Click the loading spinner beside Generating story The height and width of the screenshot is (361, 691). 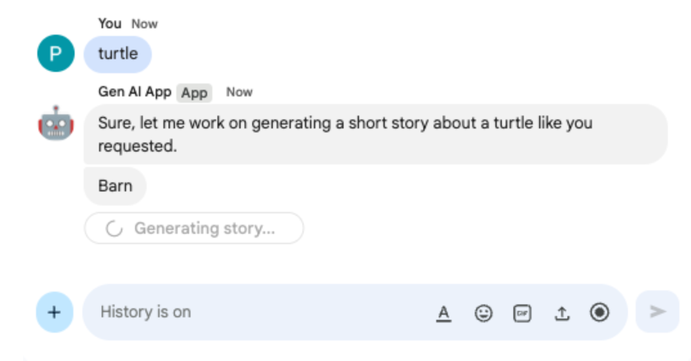coord(115,229)
